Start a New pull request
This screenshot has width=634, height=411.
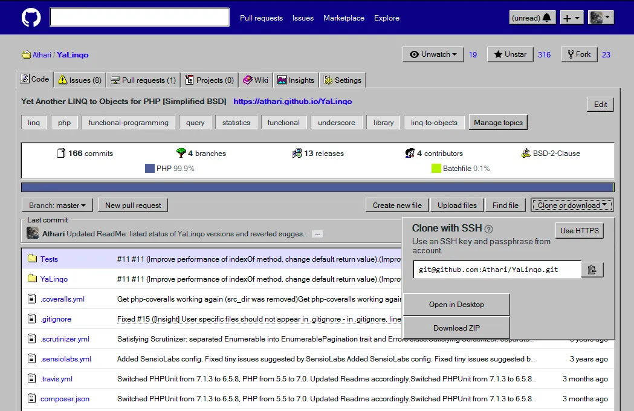tap(133, 205)
